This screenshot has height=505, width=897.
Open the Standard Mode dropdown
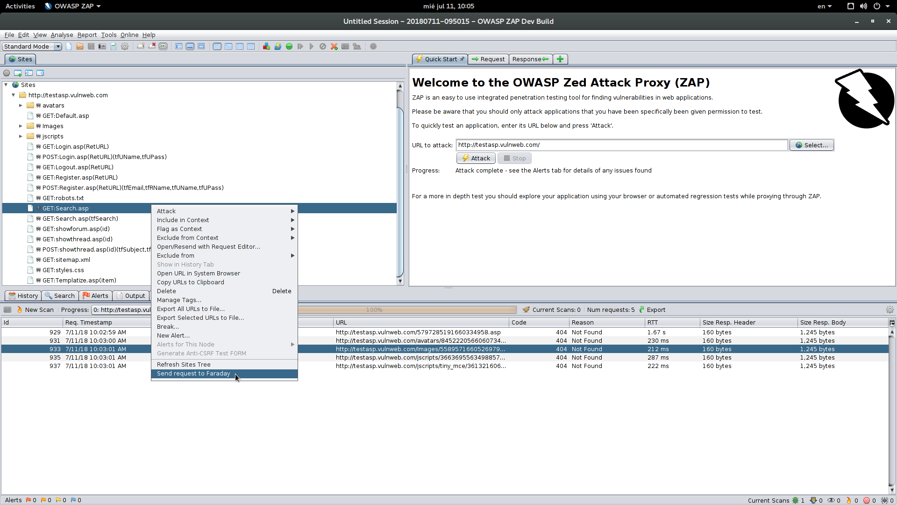click(32, 46)
